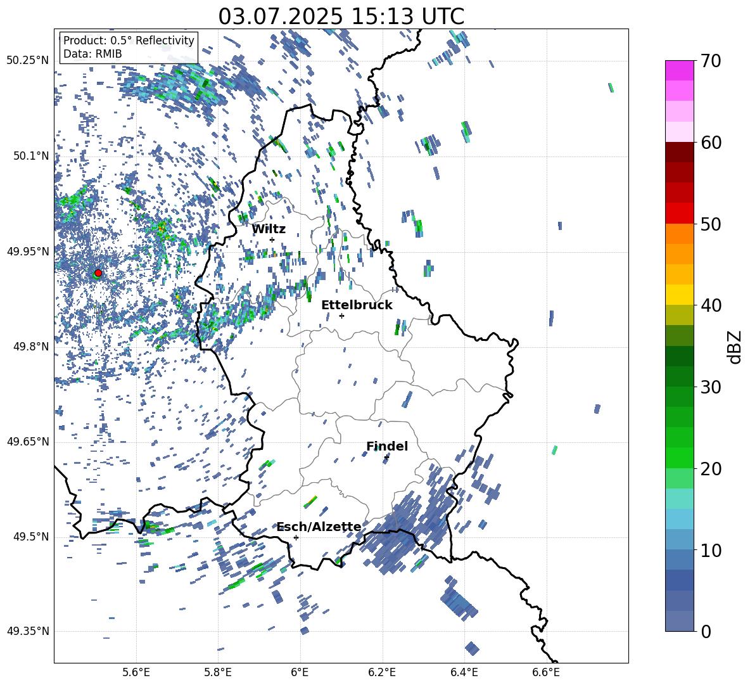This screenshot has width=750, height=685.
Task: Click the 49.5°N latitude label
Action: point(30,536)
